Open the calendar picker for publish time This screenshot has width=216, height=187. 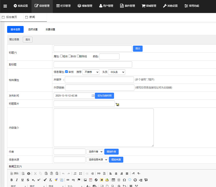click(x=93, y=96)
